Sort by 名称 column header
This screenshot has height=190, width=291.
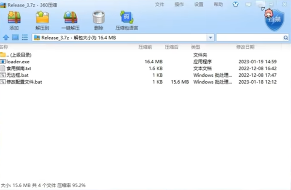(4, 47)
